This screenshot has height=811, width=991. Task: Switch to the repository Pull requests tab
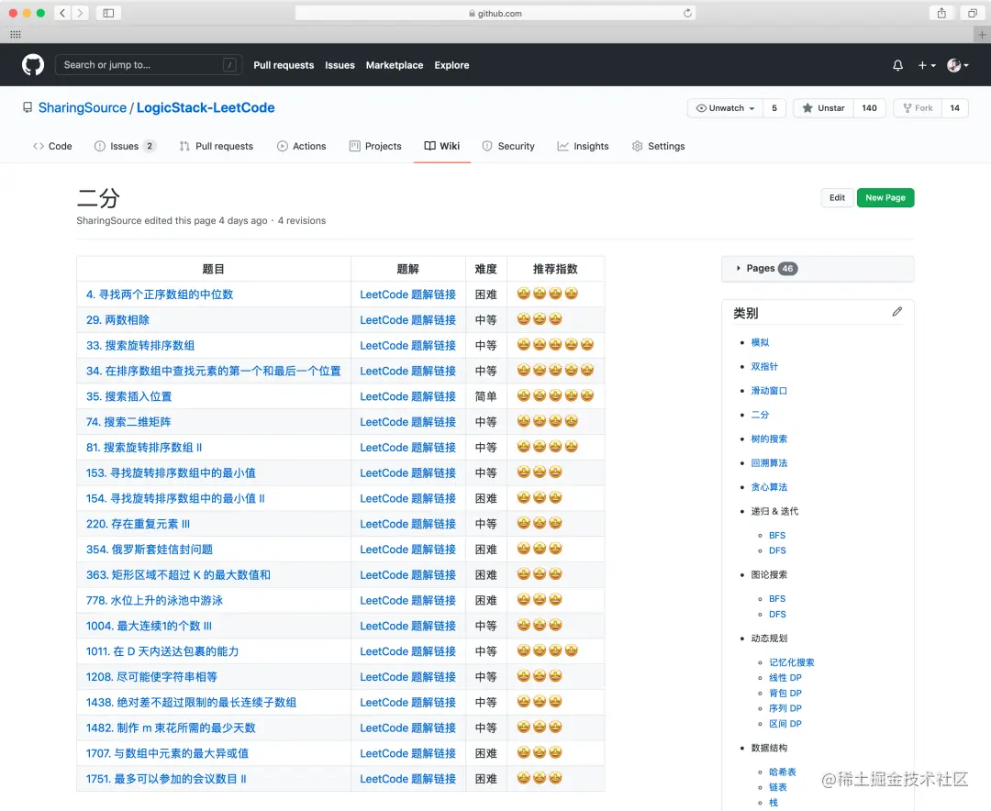[x=217, y=146]
